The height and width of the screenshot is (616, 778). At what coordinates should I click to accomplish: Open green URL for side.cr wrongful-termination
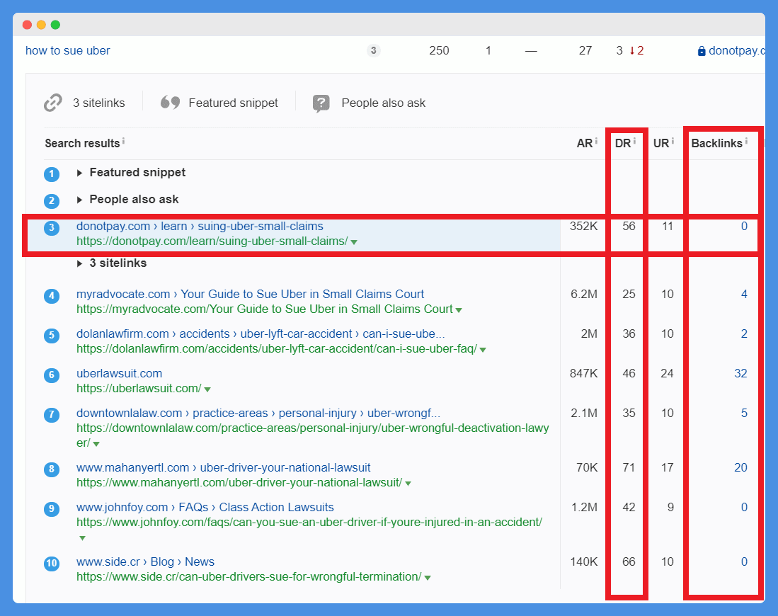click(x=249, y=577)
